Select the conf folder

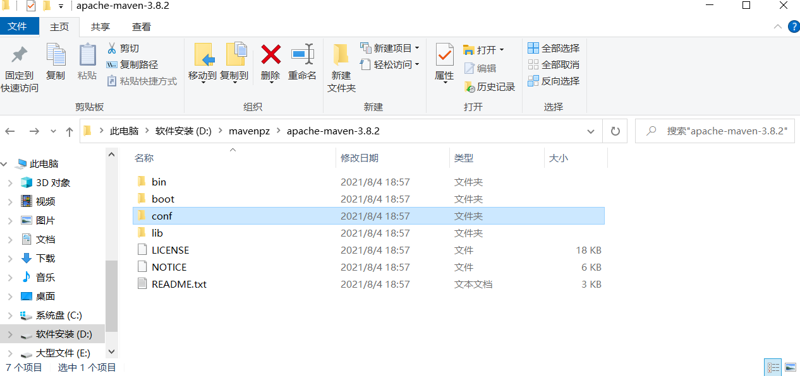[368, 216]
